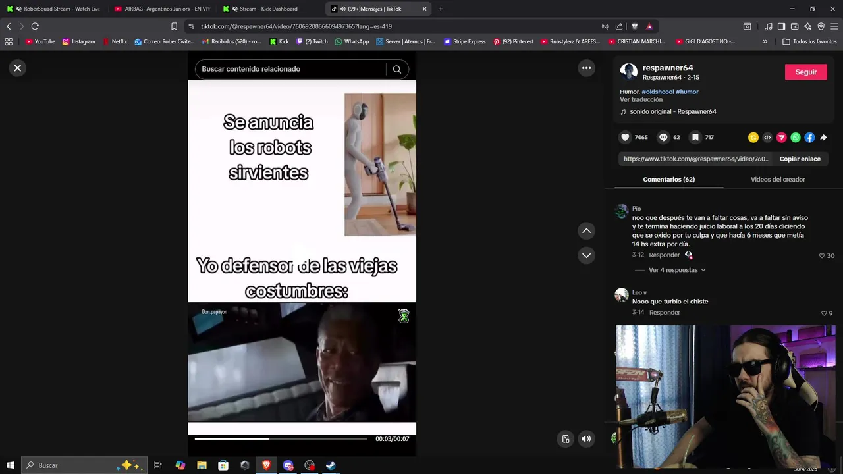The width and height of the screenshot is (843, 474).
Task: Like the video with the heart icon
Action: pyautogui.click(x=625, y=137)
